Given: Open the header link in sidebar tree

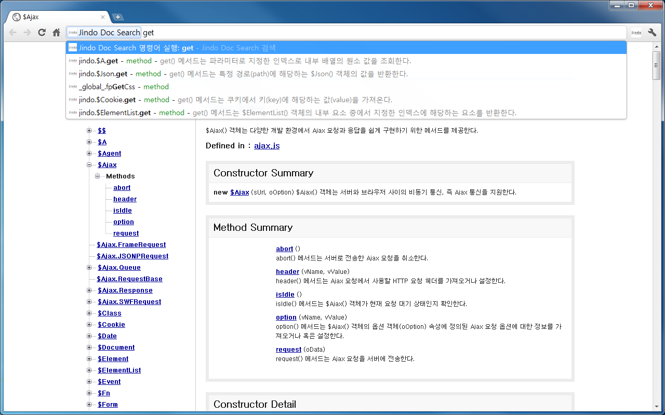Looking at the screenshot, I should (x=125, y=199).
